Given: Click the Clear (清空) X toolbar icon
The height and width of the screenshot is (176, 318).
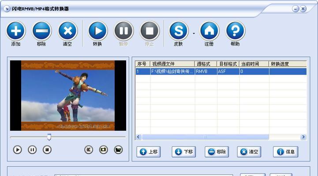Looking at the screenshot, I should point(68,31).
